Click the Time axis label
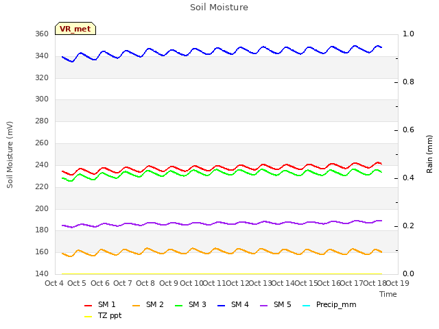439x329 pixels. pyautogui.click(x=388, y=294)
